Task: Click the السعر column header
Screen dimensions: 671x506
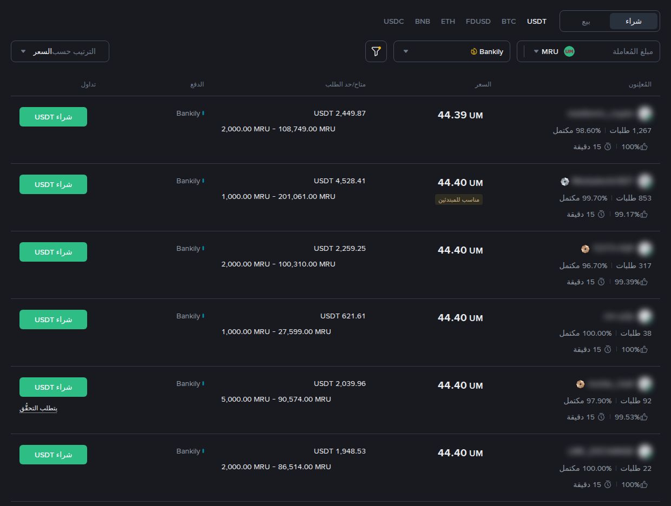Action: 483,84
